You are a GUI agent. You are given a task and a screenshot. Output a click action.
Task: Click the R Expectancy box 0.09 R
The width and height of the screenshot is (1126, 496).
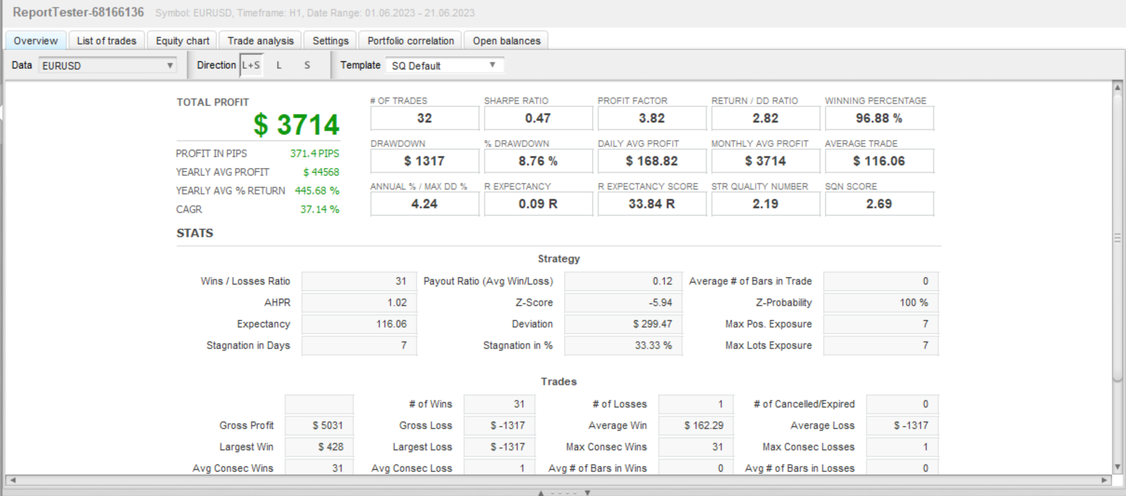538,204
